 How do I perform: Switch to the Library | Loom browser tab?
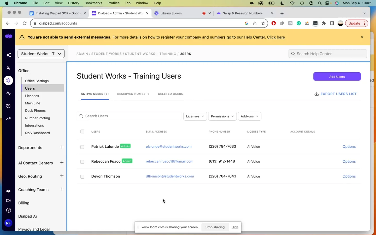[171, 13]
